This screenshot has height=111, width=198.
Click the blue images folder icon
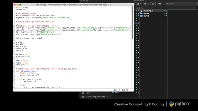[141, 13]
